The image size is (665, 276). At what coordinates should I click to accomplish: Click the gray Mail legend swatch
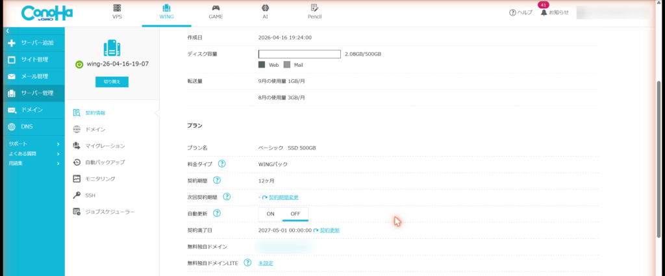pos(287,65)
